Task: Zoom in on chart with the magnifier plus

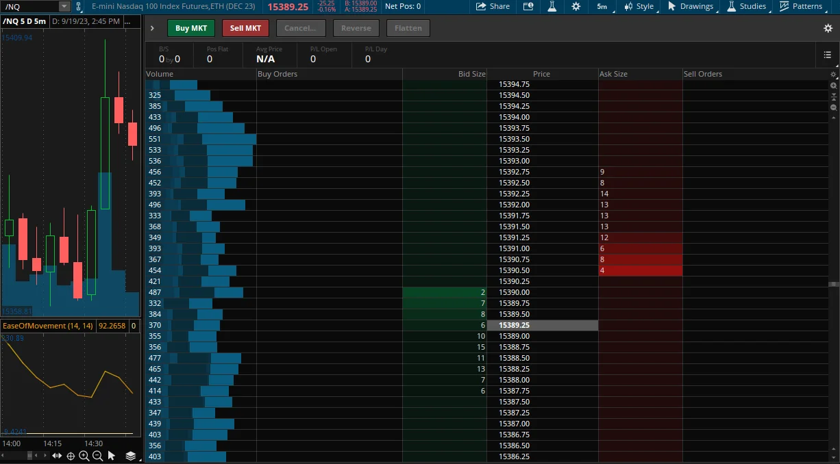Action: click(84, 456)
